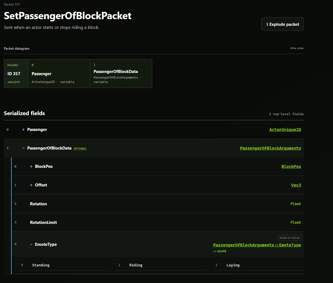
Task: Click the Enum-as-Value badge
Action: (289, 238)
